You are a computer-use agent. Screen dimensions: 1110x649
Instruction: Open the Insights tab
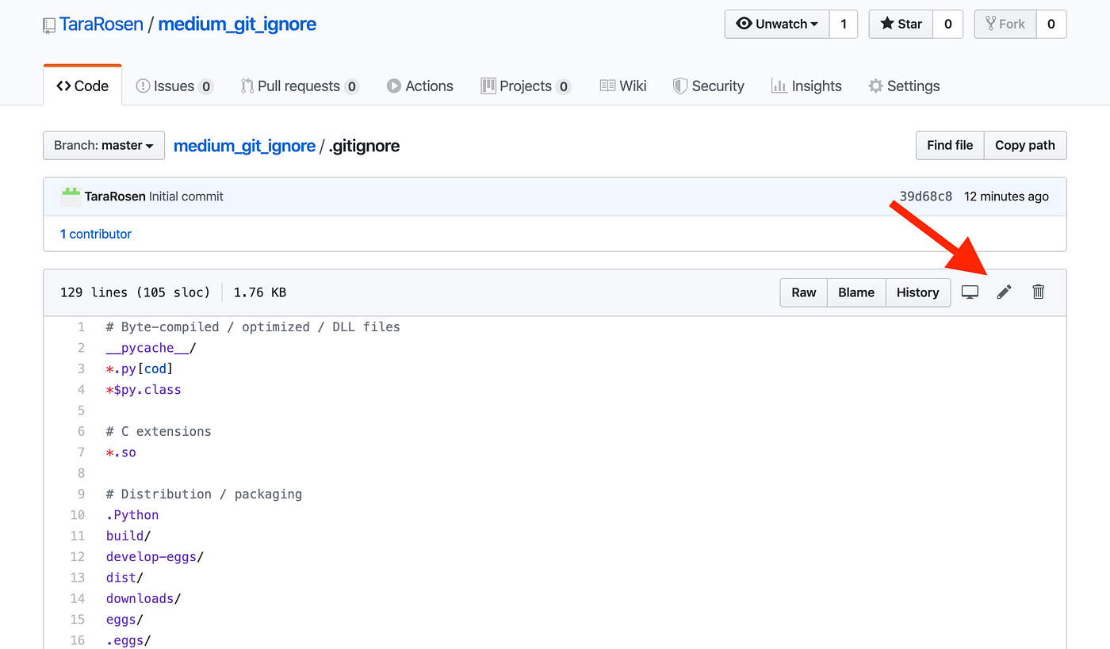click(806, 86)
